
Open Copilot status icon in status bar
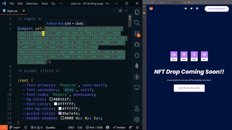tap(108, 127)
